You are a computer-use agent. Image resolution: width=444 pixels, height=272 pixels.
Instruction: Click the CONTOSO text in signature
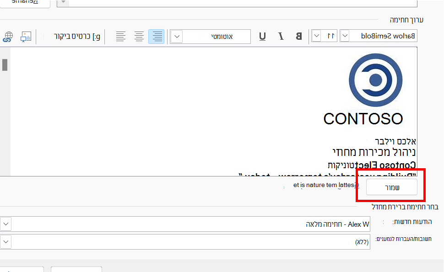363,119
